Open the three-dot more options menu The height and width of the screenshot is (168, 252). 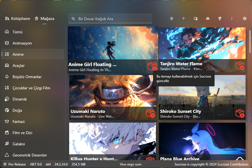(x=232, y=19)
